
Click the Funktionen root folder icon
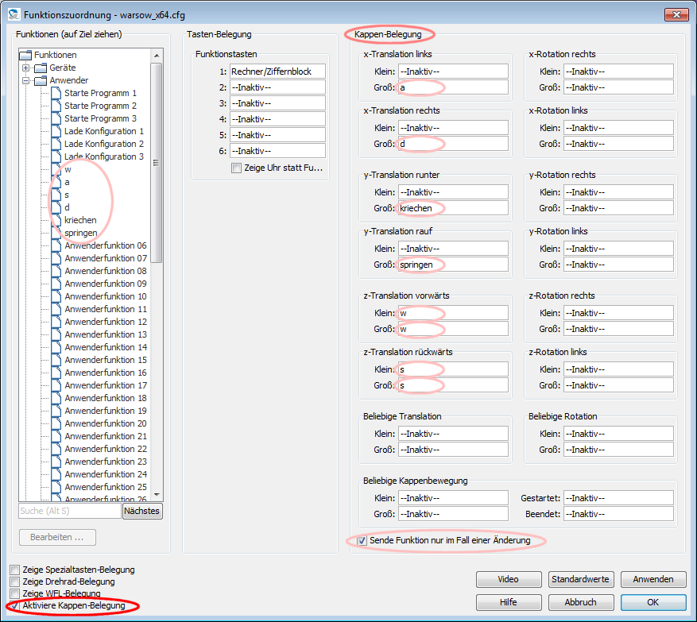pos(25,55)
